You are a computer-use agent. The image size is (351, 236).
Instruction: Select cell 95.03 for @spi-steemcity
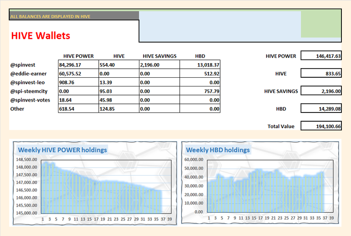119,91
